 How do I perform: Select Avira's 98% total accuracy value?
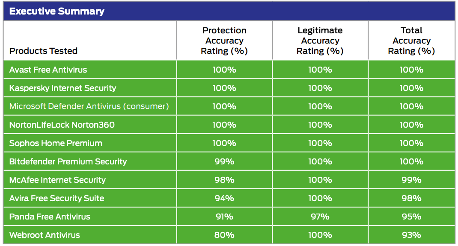point(411,198)
